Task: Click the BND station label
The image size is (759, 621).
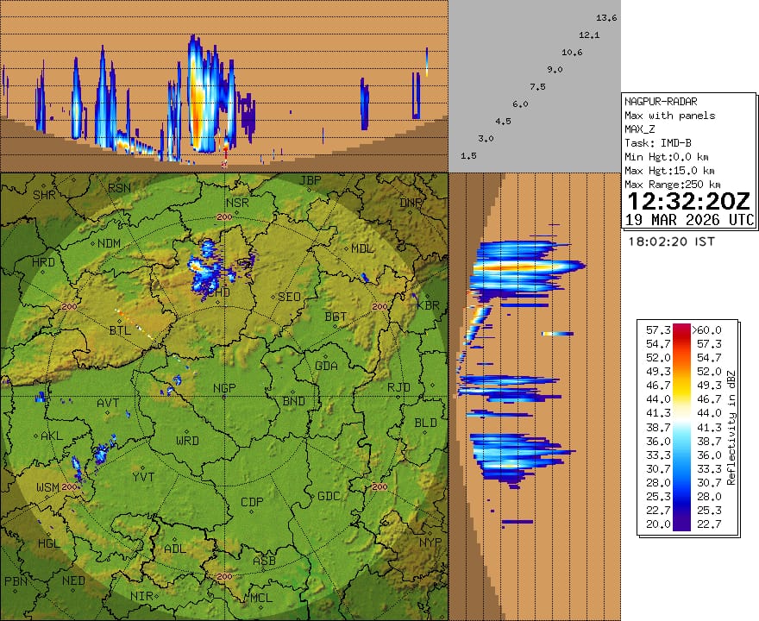Action: (x=294, y=402)
